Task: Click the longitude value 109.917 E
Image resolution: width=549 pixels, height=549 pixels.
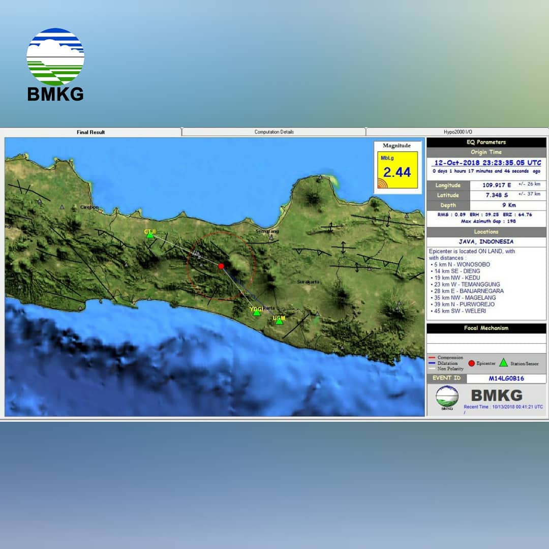Action: (497, 185)
